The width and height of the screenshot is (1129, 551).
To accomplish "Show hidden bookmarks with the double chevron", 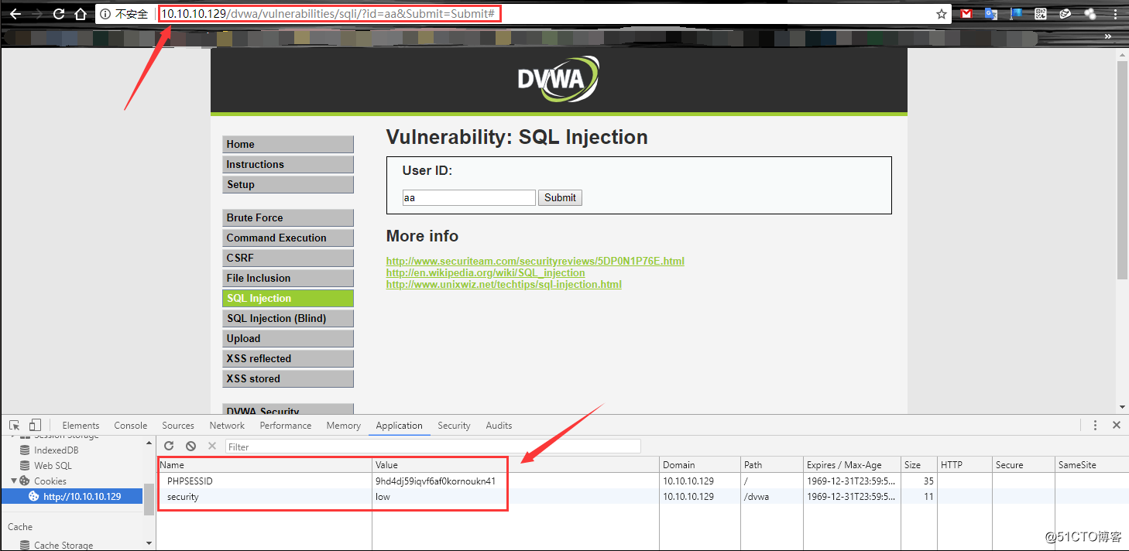I will 1107,36.
